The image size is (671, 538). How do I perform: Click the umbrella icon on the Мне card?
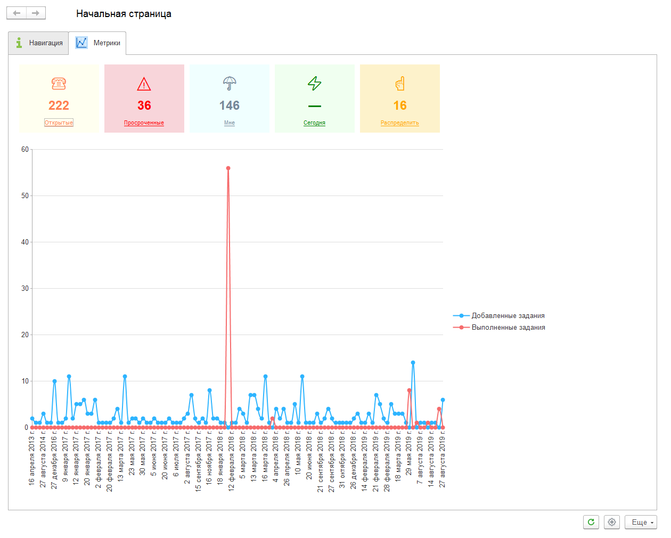pos(230,83)
